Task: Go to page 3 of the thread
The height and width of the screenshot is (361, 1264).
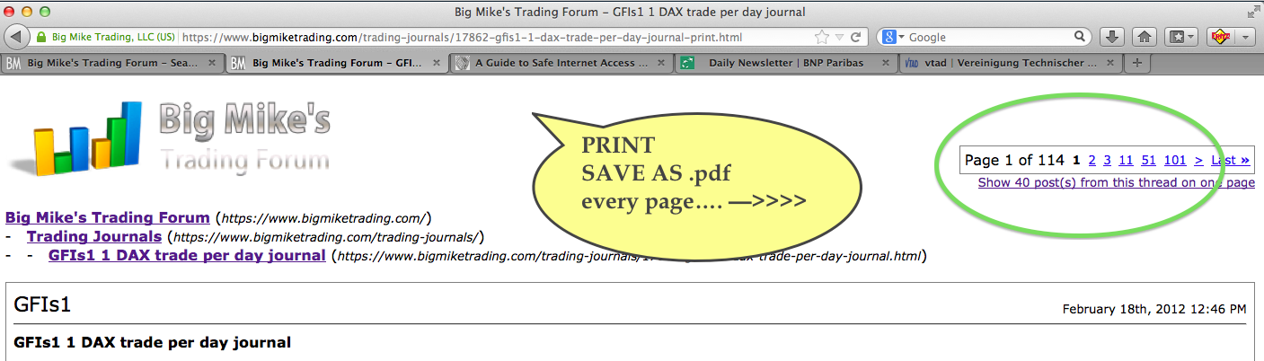Action: coord(1108,161)
